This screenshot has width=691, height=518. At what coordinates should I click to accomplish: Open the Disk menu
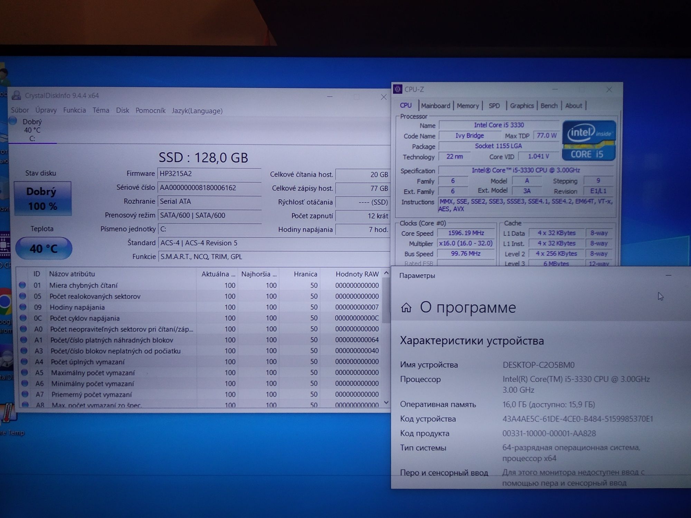coord(122,110)
